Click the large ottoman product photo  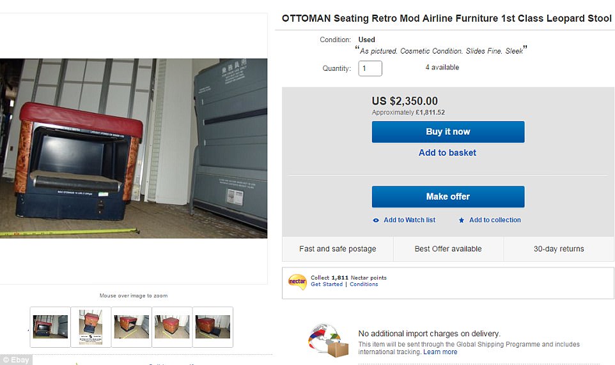tap(134, 148)
